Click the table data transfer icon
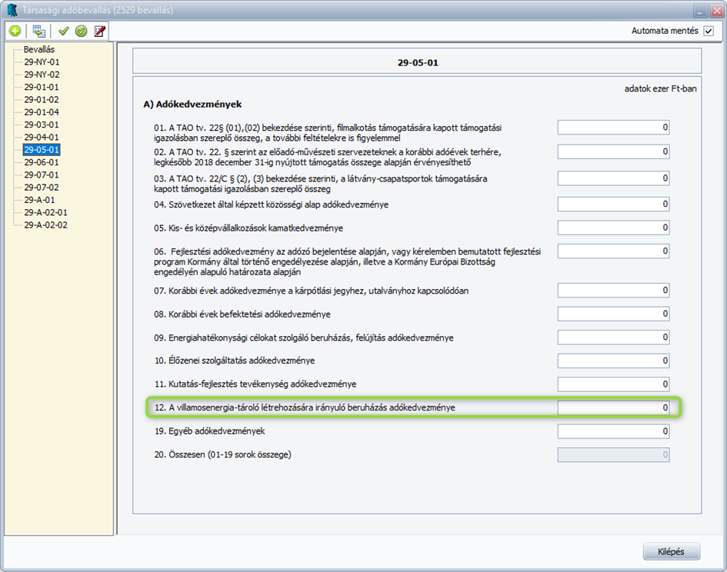 tap(39, 31)
